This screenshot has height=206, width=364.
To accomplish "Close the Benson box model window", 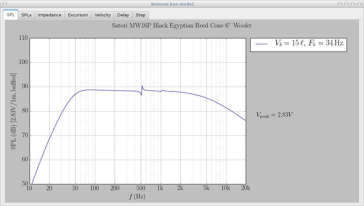I will coord(359,4).
